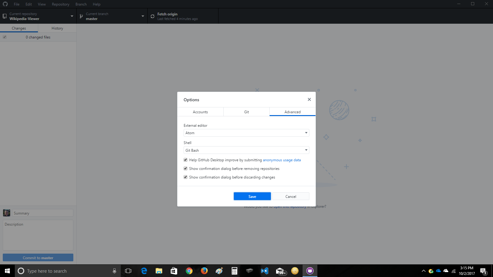Open the Action Center notifications icon

483,271
